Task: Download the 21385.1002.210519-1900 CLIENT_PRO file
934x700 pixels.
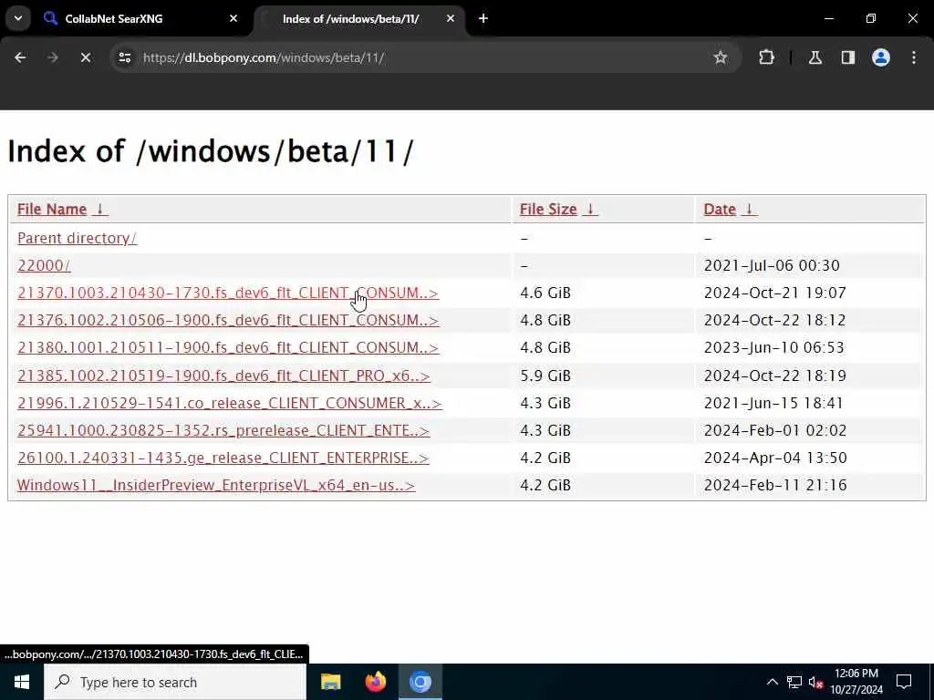Action: (223, 376)
